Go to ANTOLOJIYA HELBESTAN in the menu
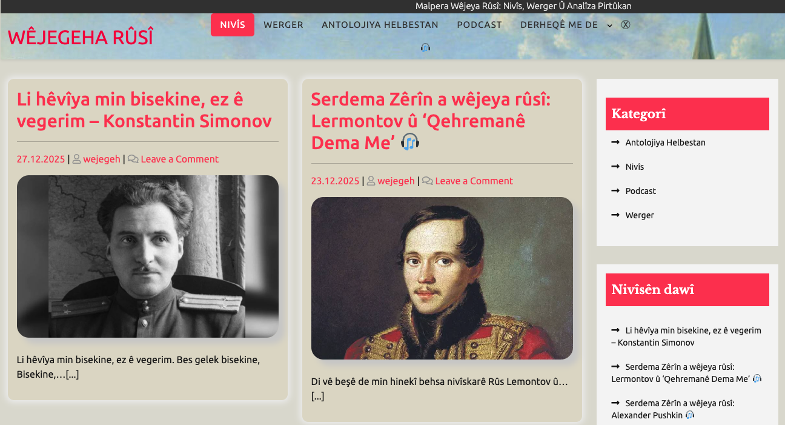 [x=380, y=25]
